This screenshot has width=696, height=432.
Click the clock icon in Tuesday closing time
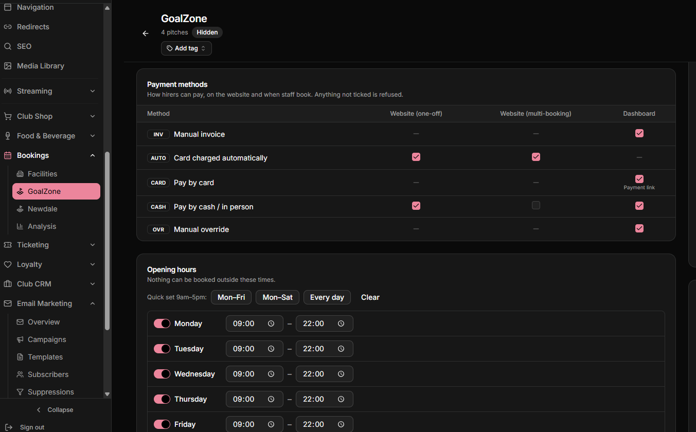[341, 349]
